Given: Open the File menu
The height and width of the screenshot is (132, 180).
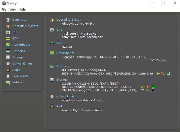Looking at the screenshot, I should tap(4, 10).
